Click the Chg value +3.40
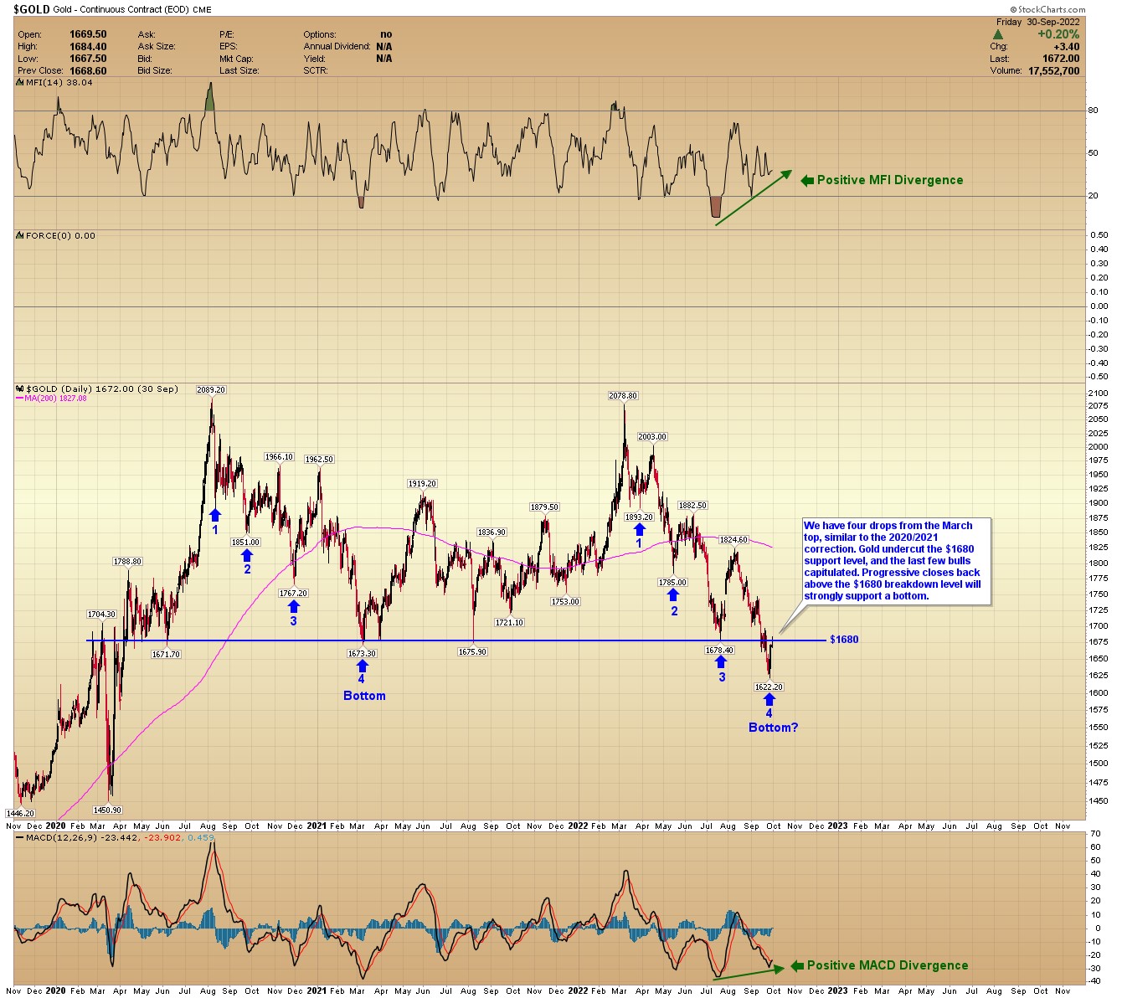The height and width of the screenshot is (998, 1122). tap(1067, 47)
